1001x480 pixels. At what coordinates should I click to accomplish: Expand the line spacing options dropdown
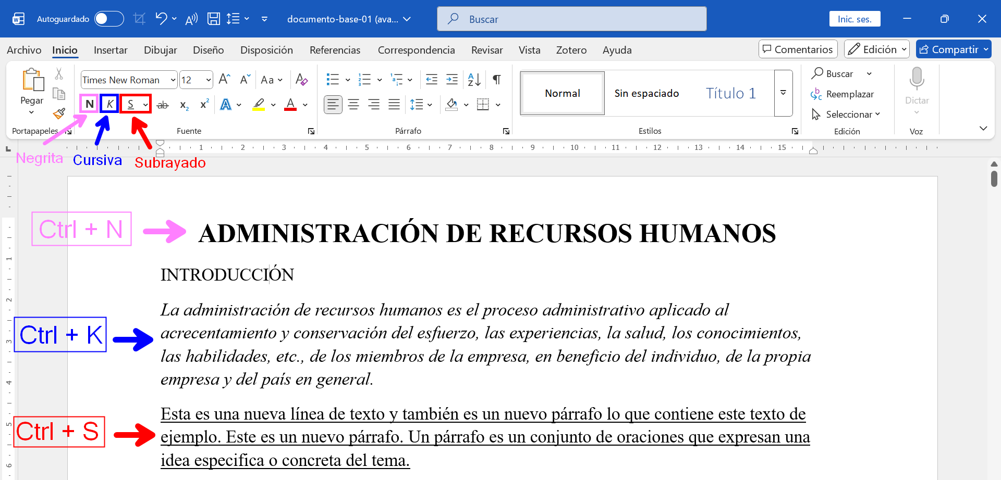pos(429,104)
